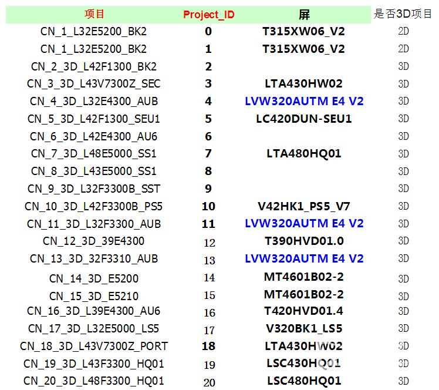This screenshot has width=439, height=390.
Task: Click cell CN_8_3D_L43E5000_SS1
Action: point(94,171)
